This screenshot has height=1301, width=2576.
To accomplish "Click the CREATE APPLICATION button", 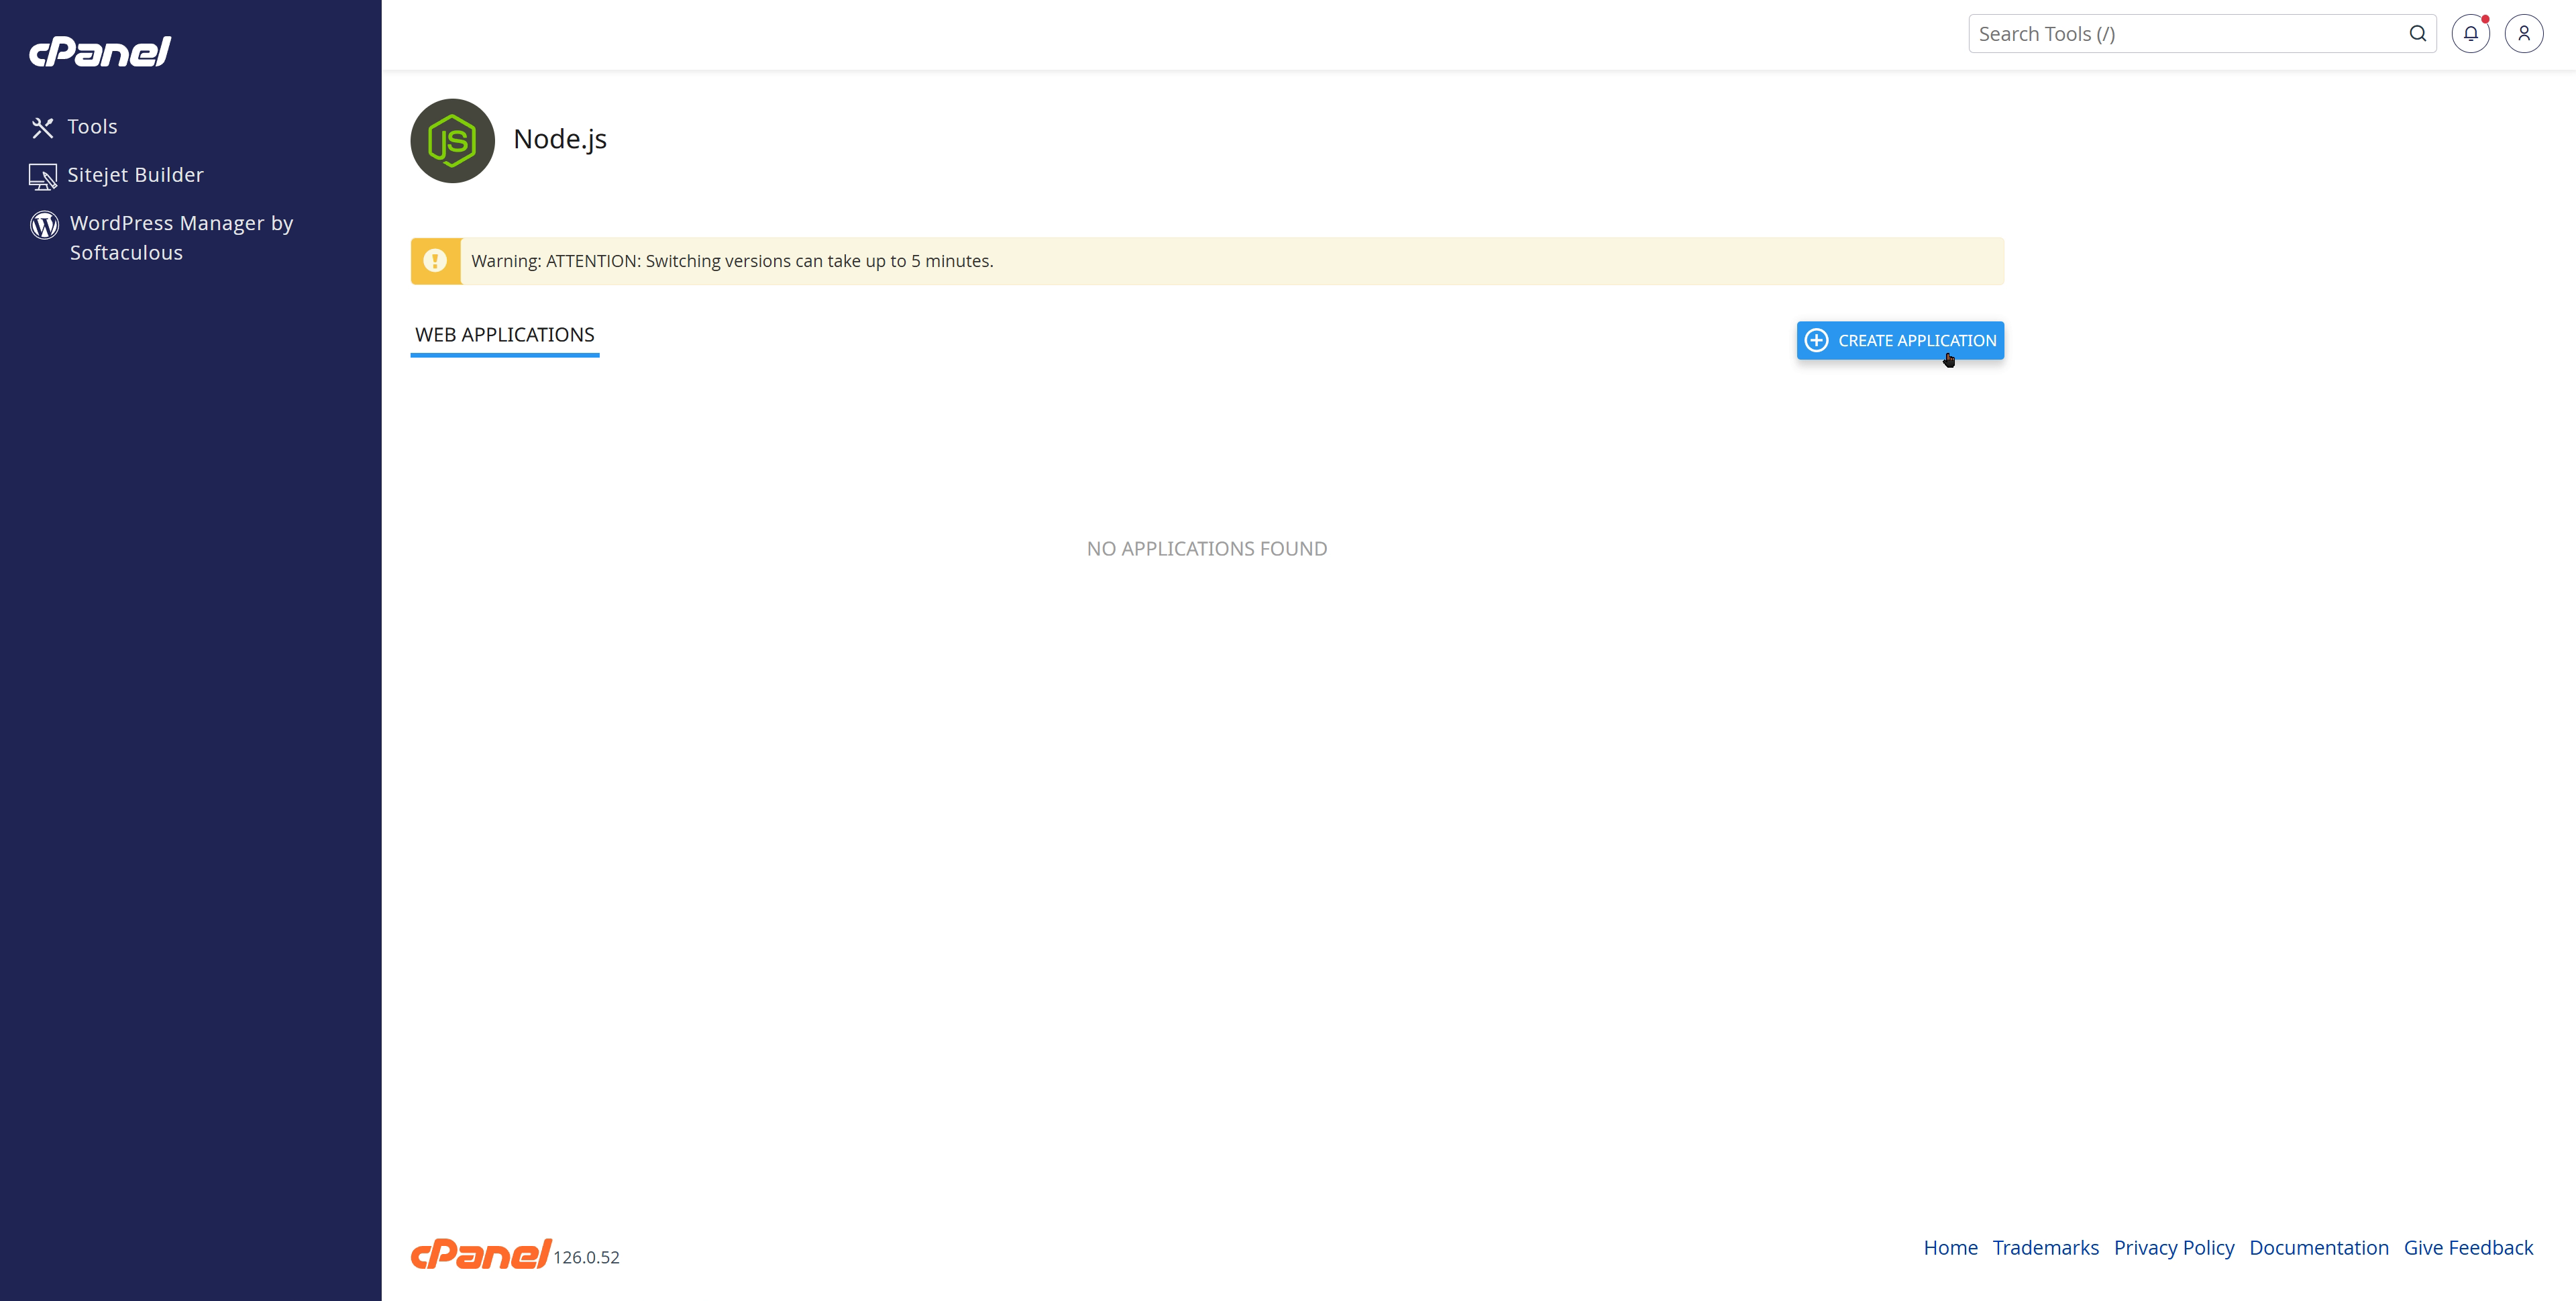I will (x=1900, y=340).
